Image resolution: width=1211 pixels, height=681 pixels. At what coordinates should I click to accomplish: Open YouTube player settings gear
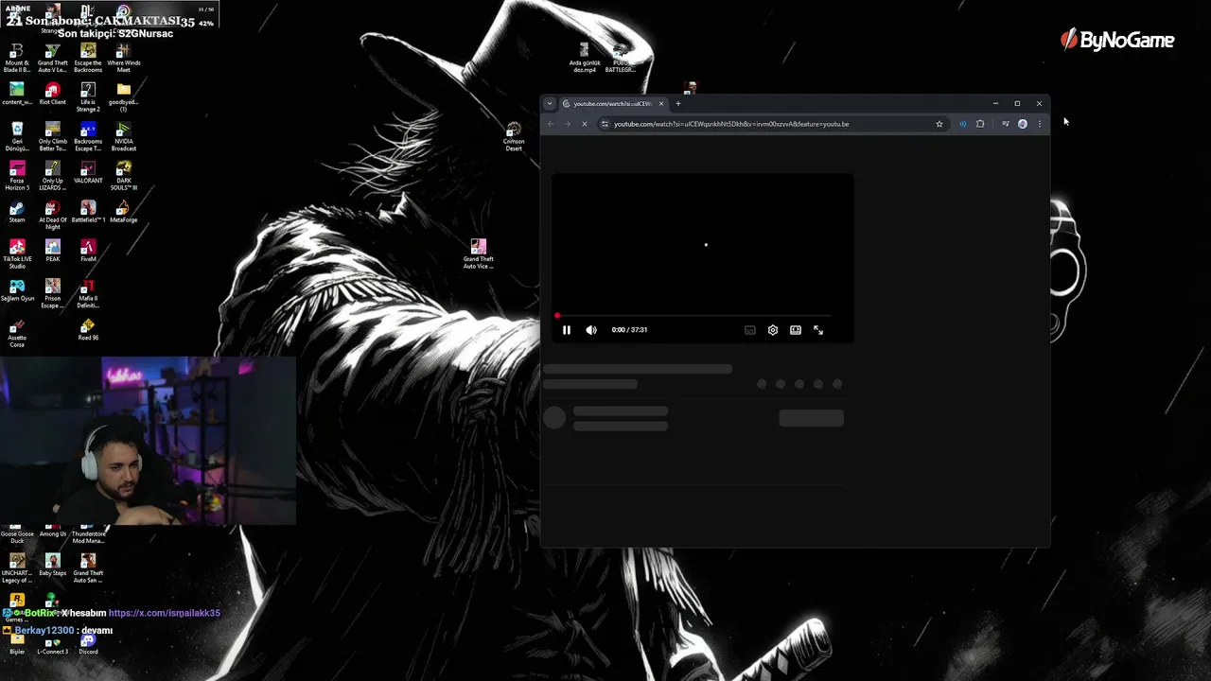[x=773, y=330]
